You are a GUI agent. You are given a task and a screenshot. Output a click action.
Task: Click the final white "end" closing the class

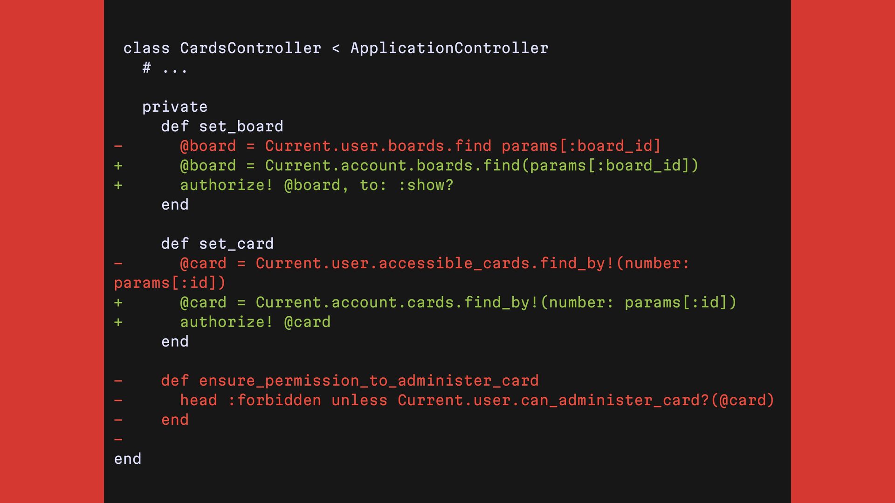tap(128, 459)
